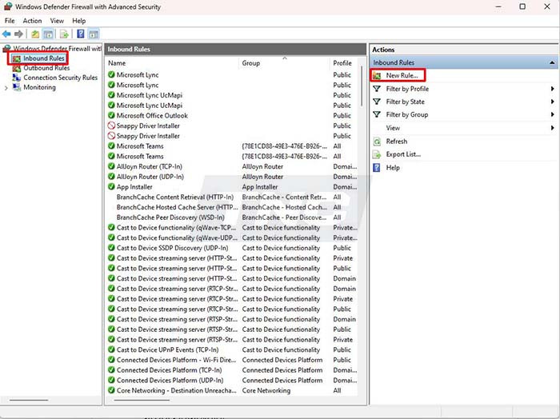Click the Filter by State funnel icon
This screenshot has height=419, width=560.
[x=377, y=102]
